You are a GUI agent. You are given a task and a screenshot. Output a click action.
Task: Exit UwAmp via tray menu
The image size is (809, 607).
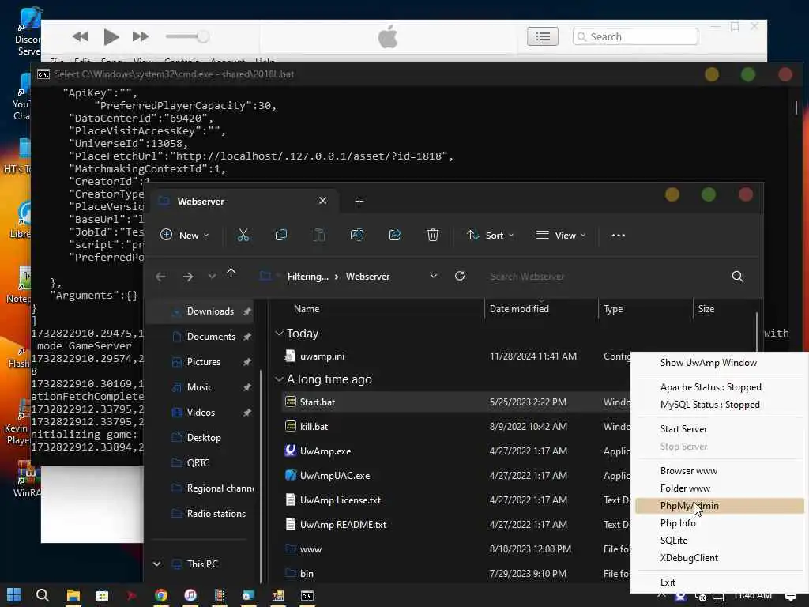pyautogui.click(x=667, y=582)
